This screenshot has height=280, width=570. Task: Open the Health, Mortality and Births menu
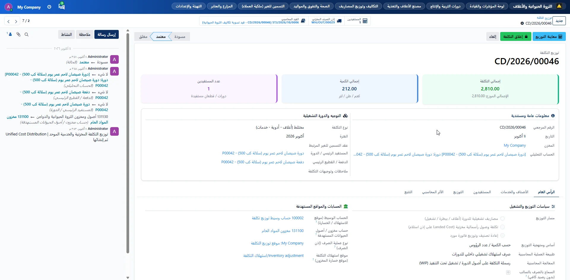coord(311,6)
